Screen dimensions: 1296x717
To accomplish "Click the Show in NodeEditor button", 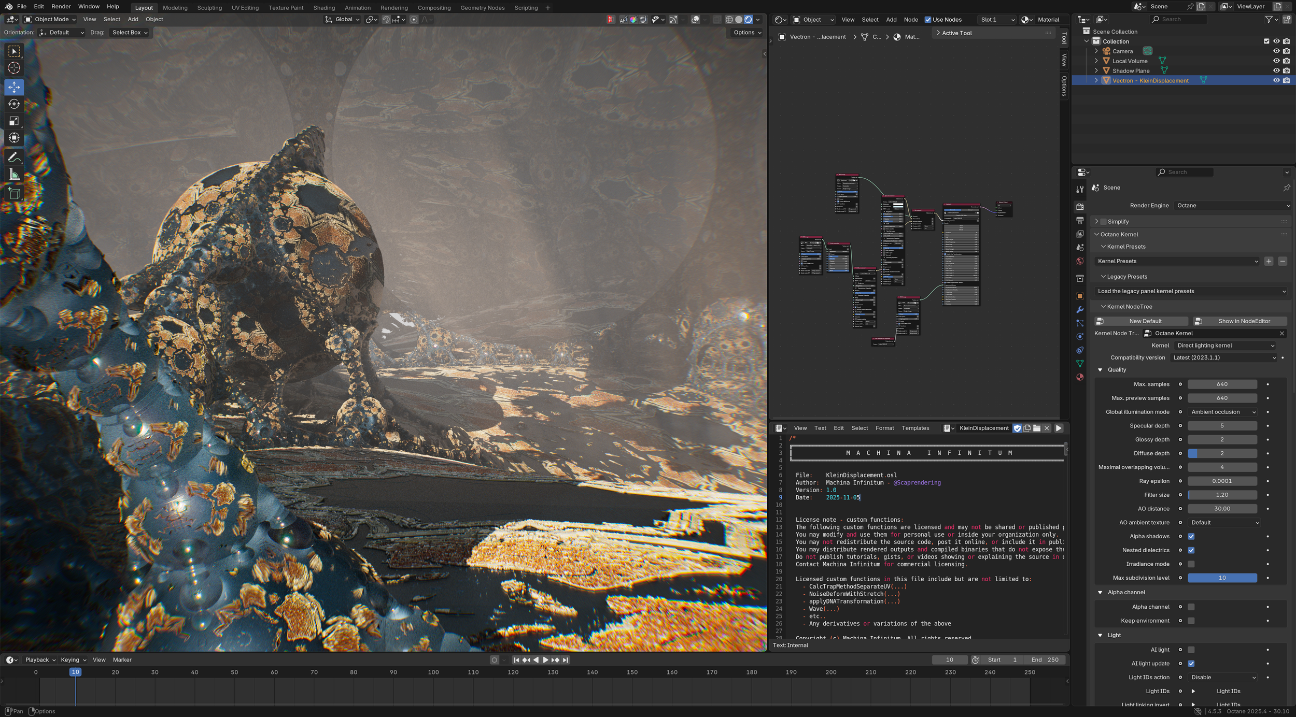I will point(1239,321).
